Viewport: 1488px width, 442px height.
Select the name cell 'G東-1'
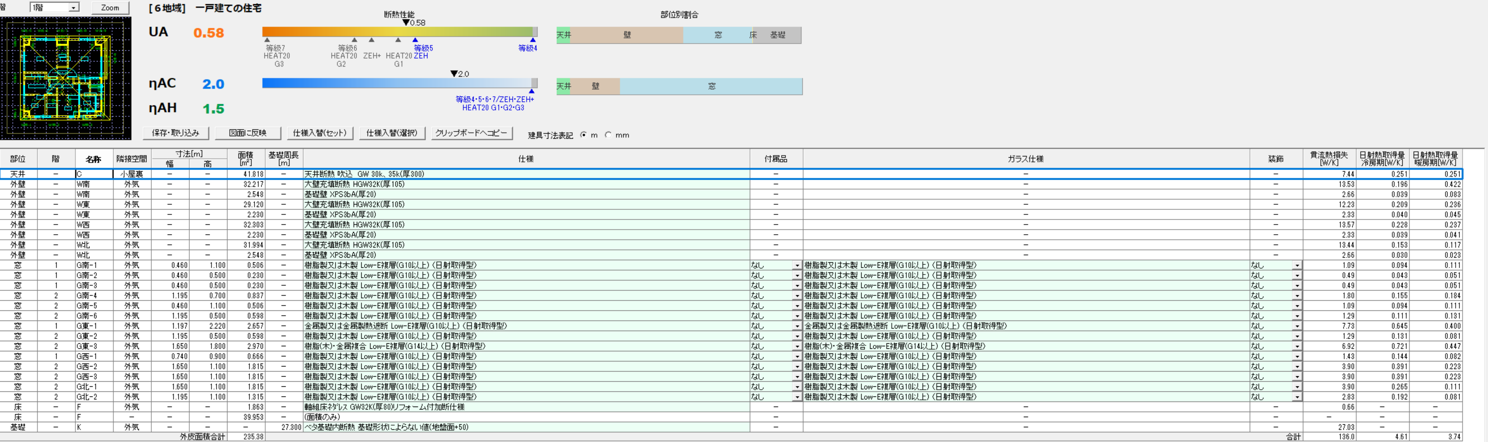point(94,326)
